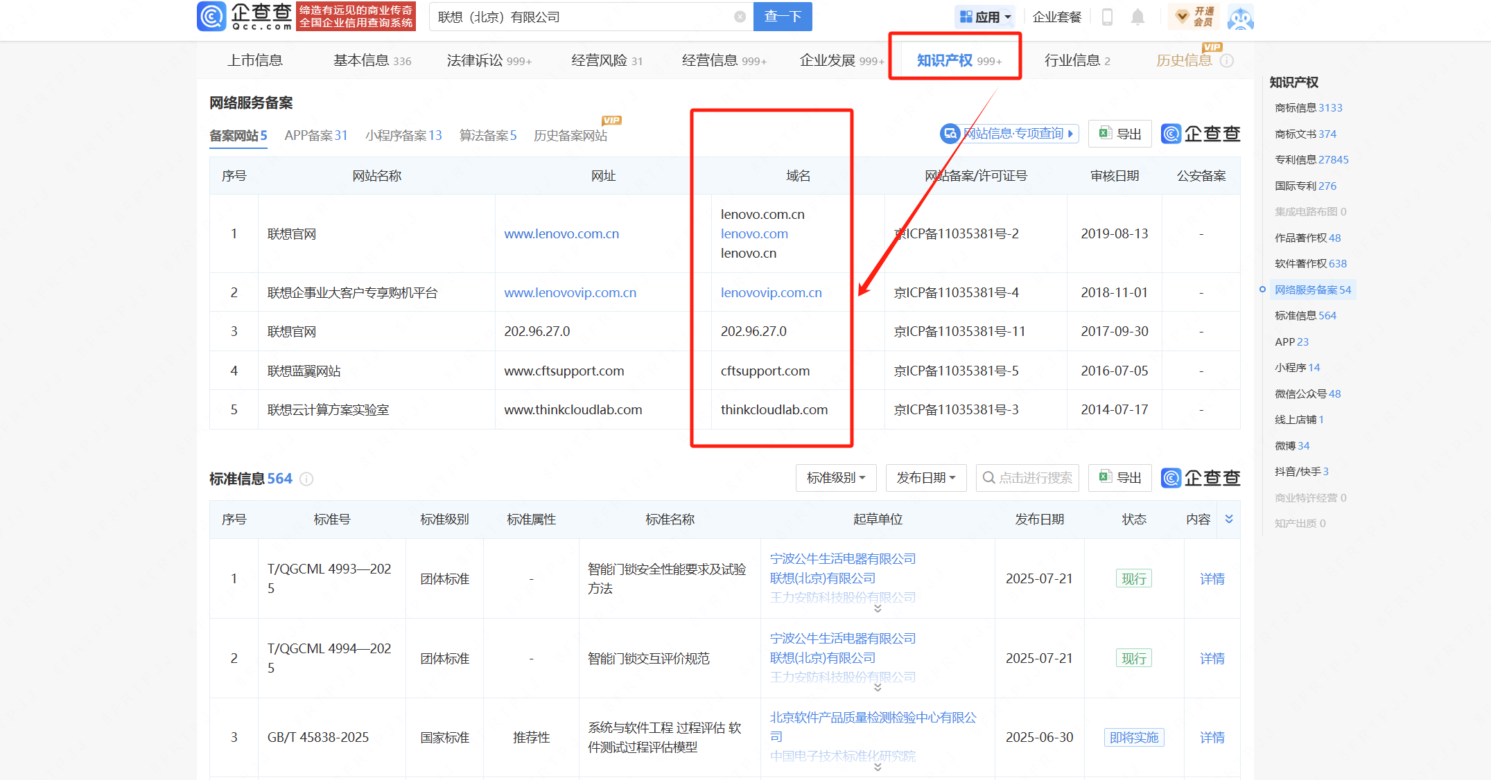
Task: Jump to 商标信息 3133 in sidebar
Action: (1309, 107)
